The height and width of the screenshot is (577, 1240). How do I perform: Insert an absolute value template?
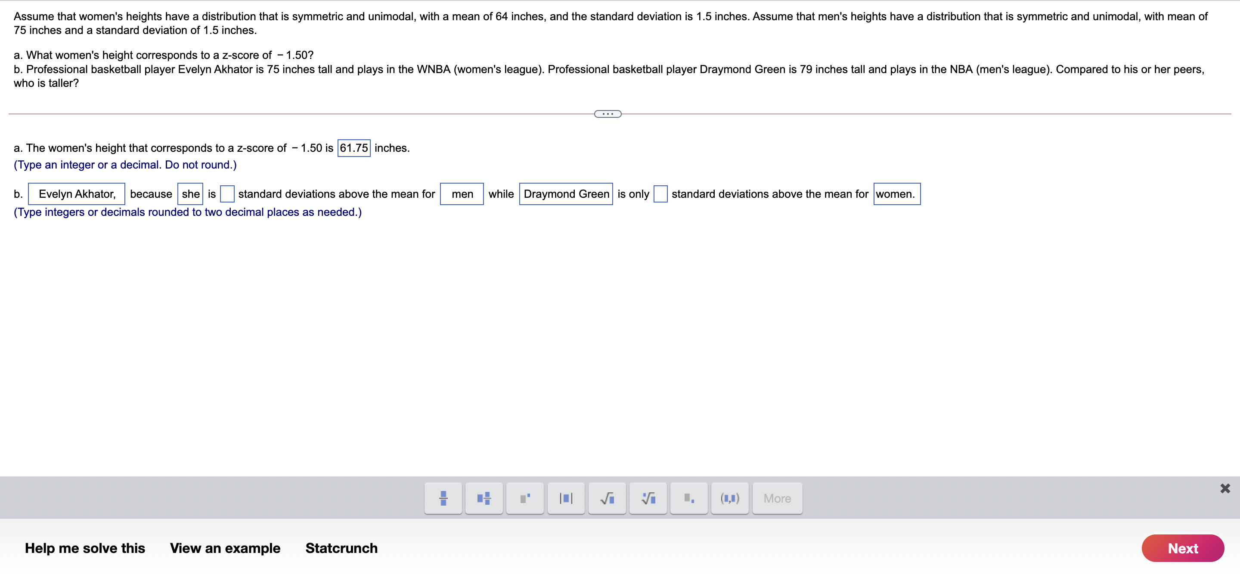tap(566, 498)
